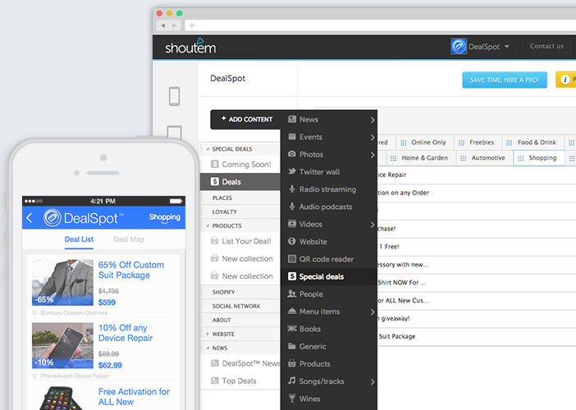Tap the suit deal thumbnail on phone
576x410 pixels.
pyautogui.click(x=62, y=283)
